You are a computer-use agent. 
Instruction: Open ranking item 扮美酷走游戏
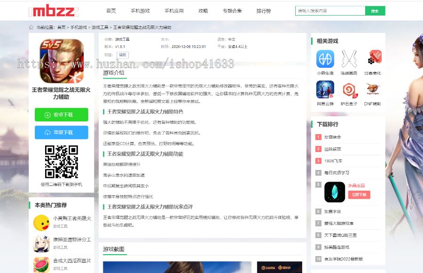coord(337,247)
